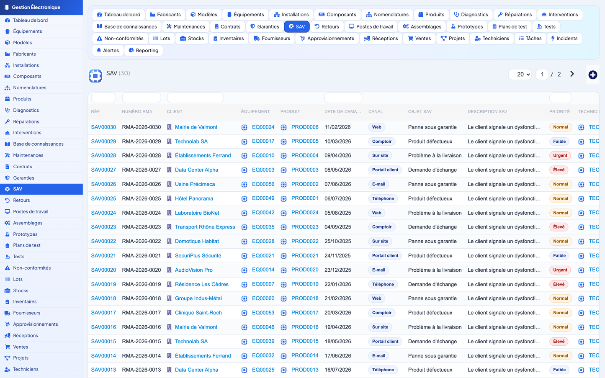Screen dimensions: 605x378
Task: Click the Urgent priority badge of SAV00028
Action: 560,156
